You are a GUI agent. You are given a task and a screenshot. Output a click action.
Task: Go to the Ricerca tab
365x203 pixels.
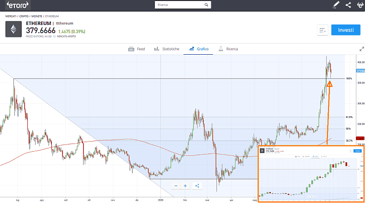(x=228, y=49)
